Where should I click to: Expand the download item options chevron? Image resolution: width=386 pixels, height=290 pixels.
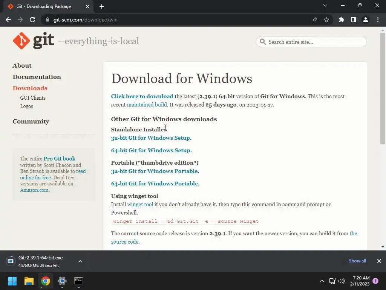pos(80,261)
